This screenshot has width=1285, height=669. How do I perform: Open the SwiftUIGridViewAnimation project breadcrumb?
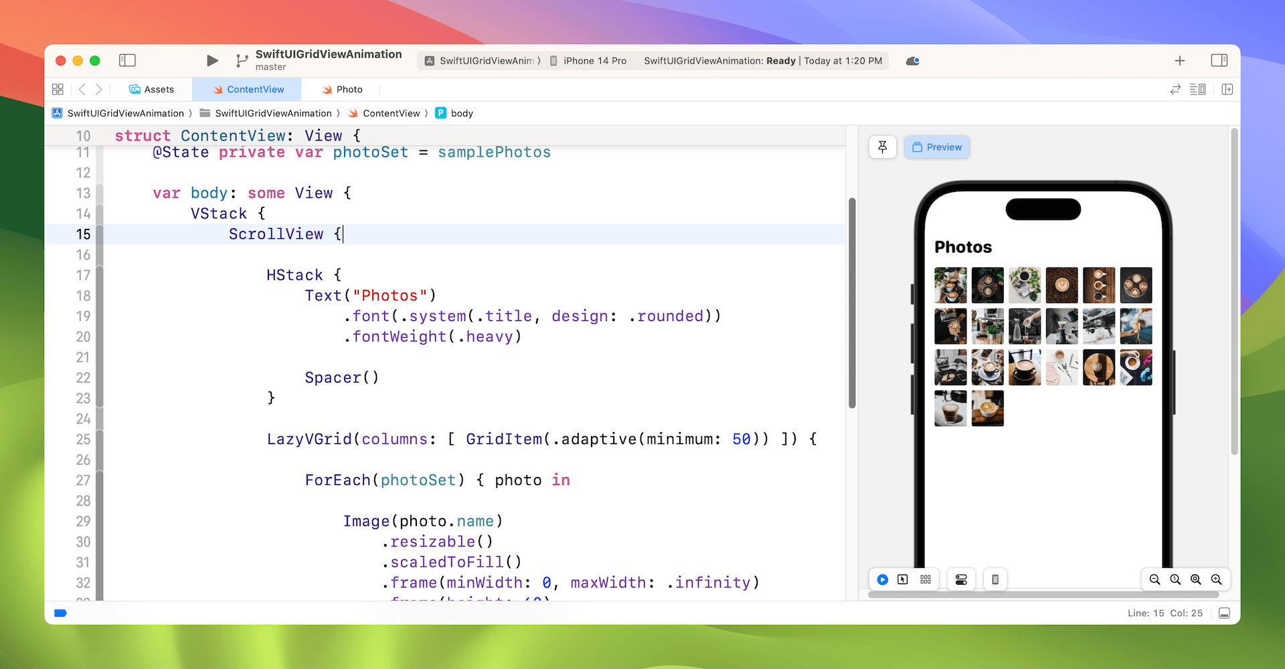(x=118, y=114)
